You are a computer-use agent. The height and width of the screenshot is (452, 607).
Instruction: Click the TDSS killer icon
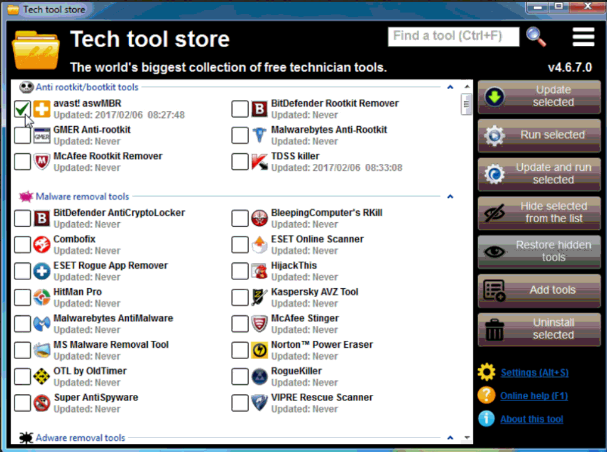[260, 161]
